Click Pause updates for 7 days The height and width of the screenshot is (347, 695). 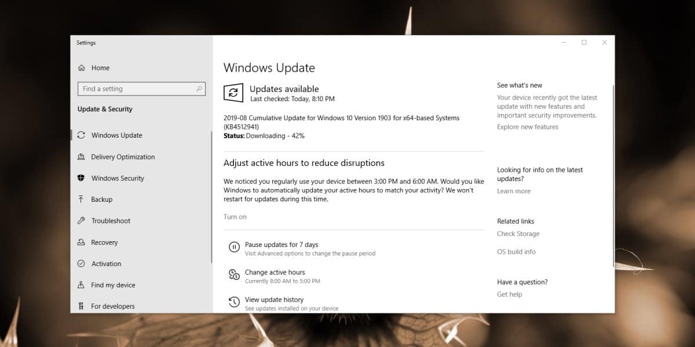coord(281,245)
